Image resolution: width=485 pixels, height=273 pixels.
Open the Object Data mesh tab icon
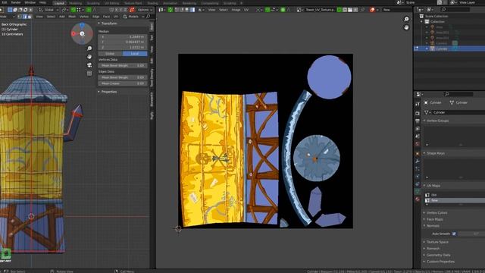418,192
